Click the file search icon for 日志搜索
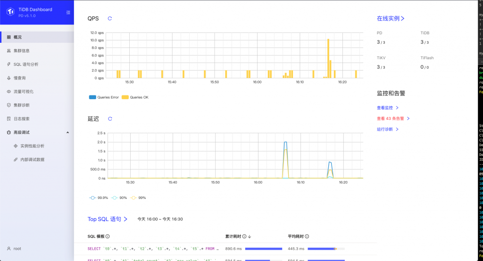Image resolution: width=483 pixels, height=261 pixels. tap(8, 119)
